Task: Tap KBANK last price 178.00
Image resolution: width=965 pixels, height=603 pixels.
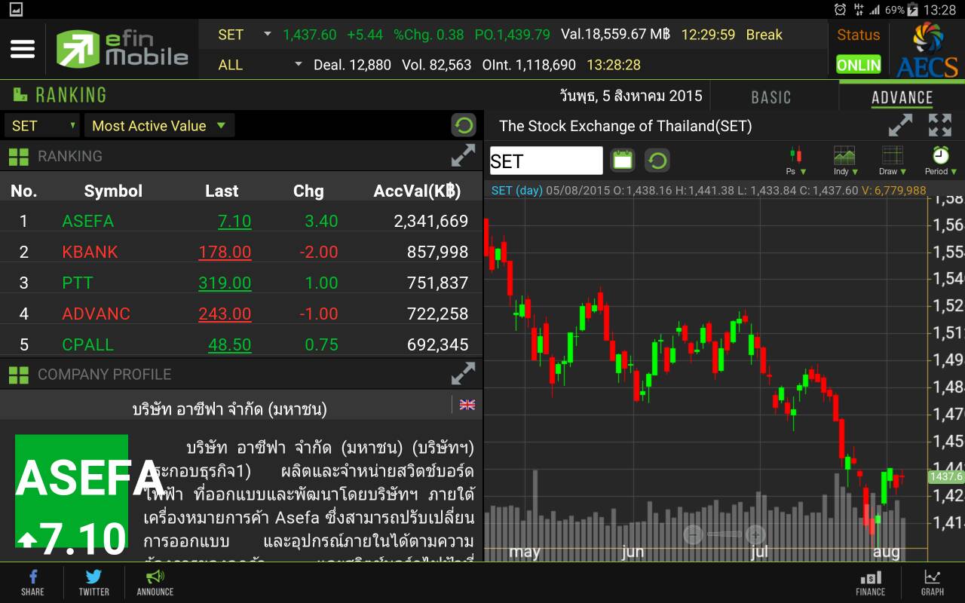Action: point(225,252)
